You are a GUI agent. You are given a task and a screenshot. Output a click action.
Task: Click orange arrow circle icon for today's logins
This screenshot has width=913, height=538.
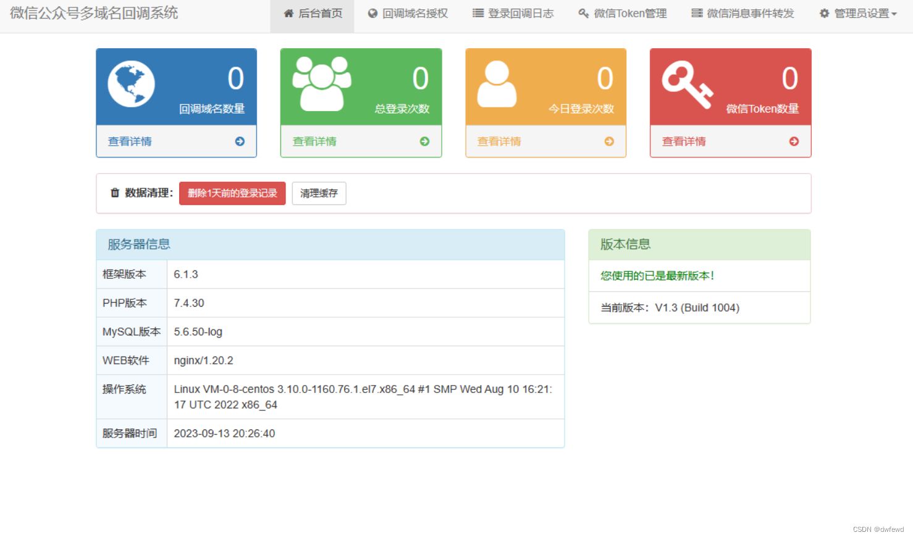(609, 141)
